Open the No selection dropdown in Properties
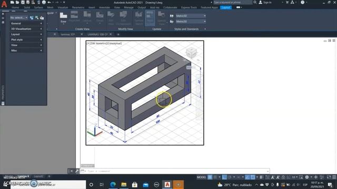Viewport: 337px width, 189px height. 19,18
